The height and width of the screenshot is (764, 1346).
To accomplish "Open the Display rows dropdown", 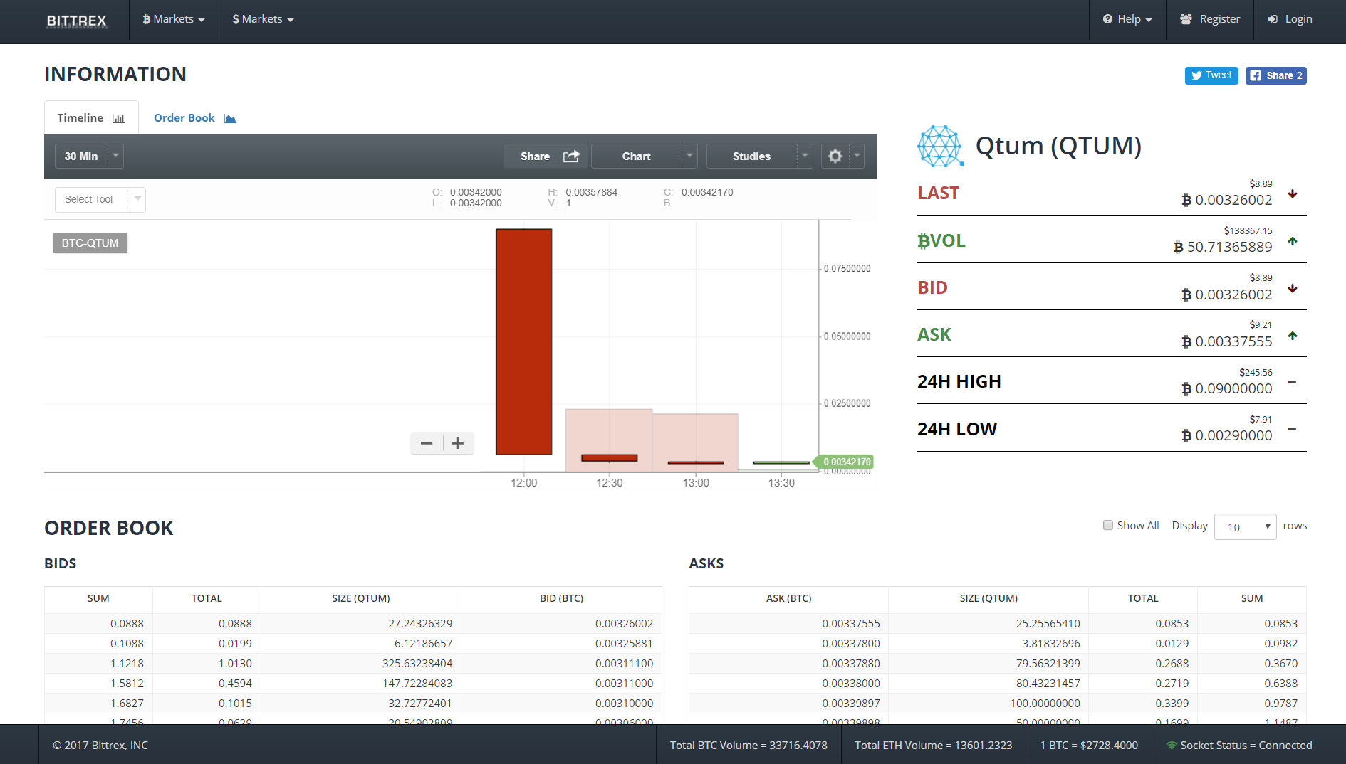I will [x=1245, y=527].
